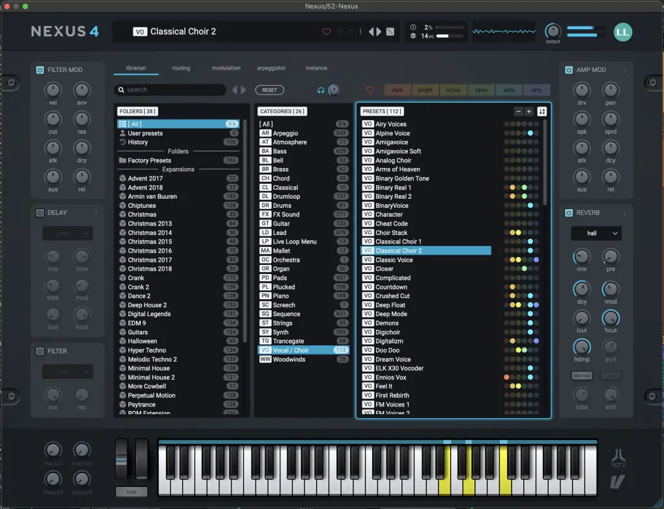The height and width of the screenshot is (509, 664).
Task: Favorite the current preset with the heart icon
Action: tap(326, 32)
